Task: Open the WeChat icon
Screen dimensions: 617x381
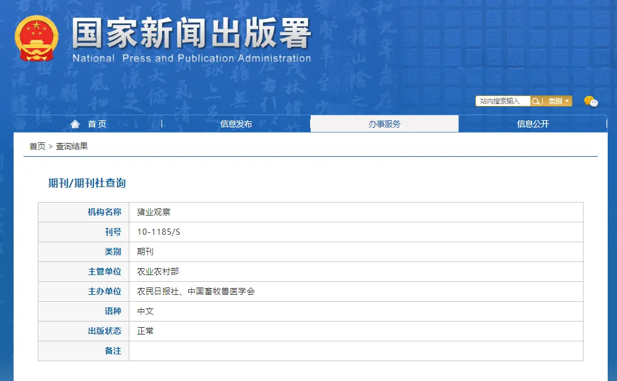Action: pyautogui.click(x=590, y=102)
